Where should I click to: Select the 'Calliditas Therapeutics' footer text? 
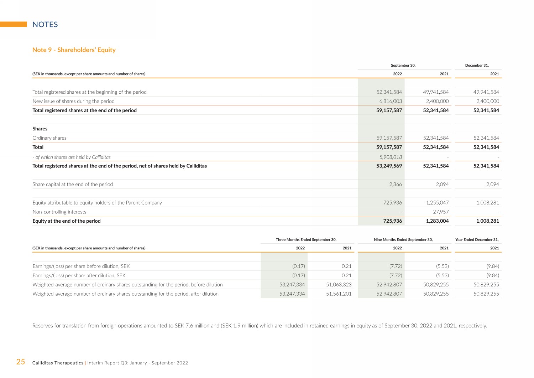point(58,363)
